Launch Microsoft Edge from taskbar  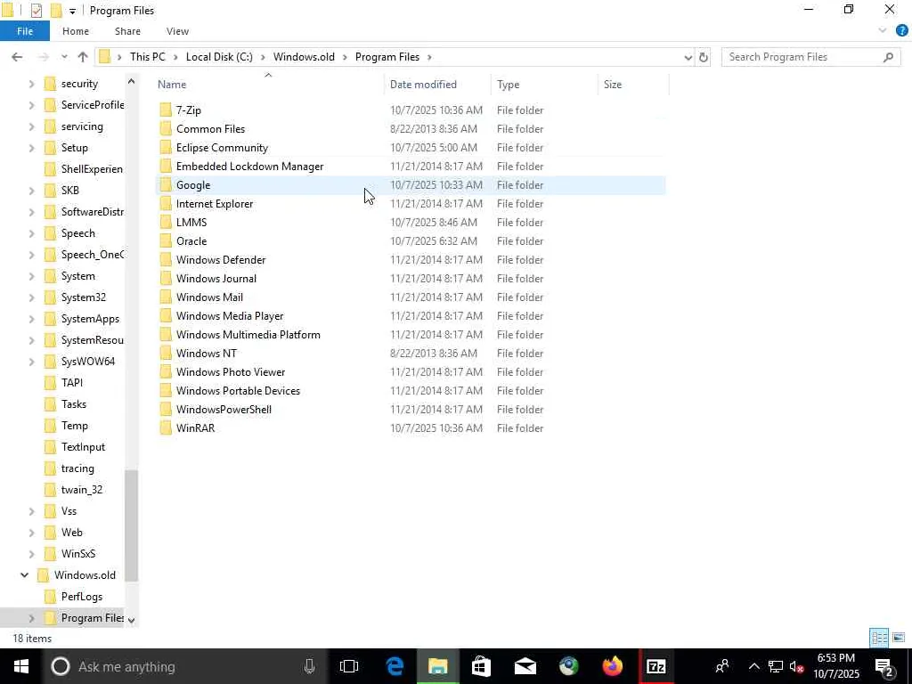(x=395, y=666)
